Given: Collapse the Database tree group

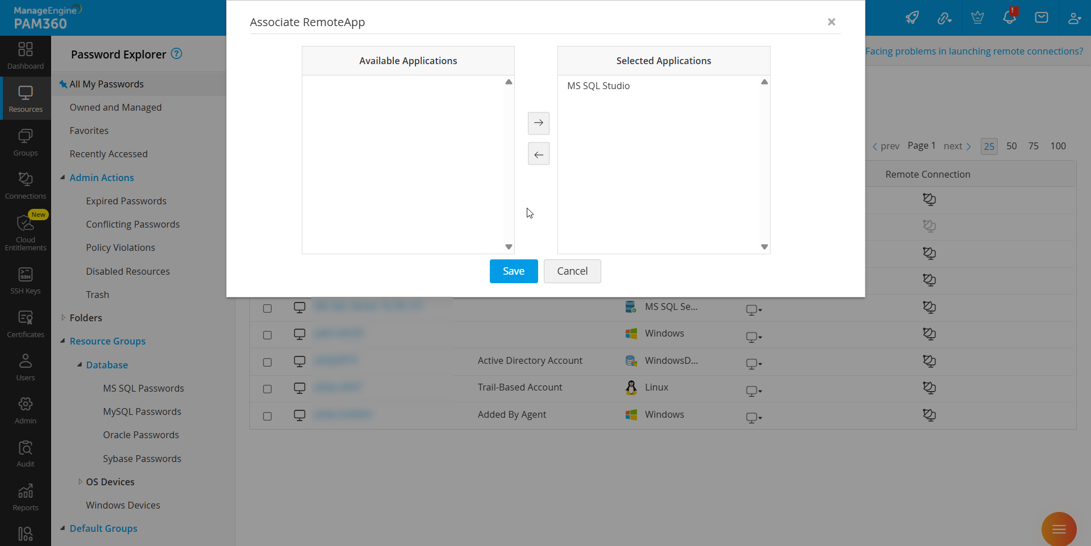Looking at the screenshot, I should (80, 365).
